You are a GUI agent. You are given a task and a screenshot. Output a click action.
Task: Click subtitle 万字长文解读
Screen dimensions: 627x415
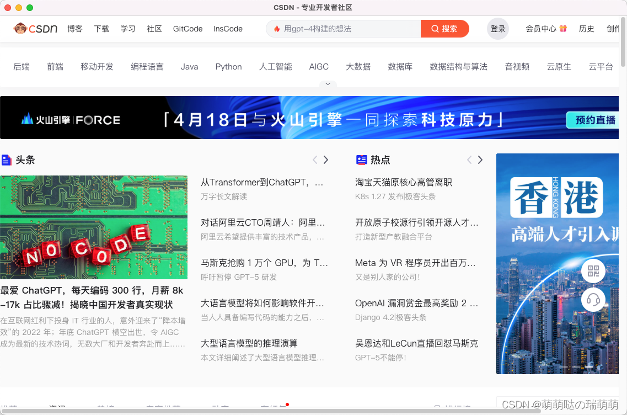224,196
